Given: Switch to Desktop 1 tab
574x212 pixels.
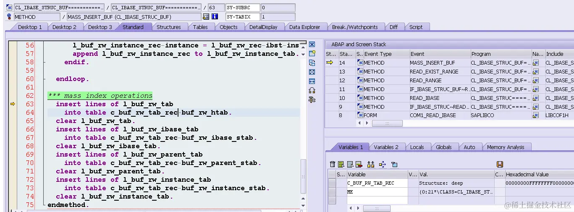Looking at the screenshot, I should (x=29, y=27).
